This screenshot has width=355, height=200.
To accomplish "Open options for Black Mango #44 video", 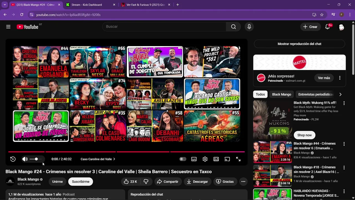I will [344, 144].
